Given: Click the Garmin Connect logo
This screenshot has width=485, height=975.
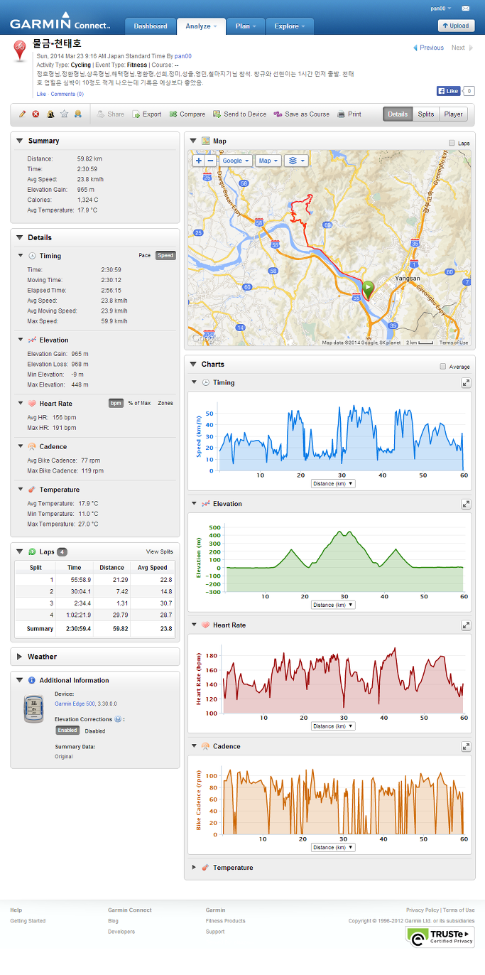Looking at the screenshot, I should pyautogui.click(x=60, y=21).
